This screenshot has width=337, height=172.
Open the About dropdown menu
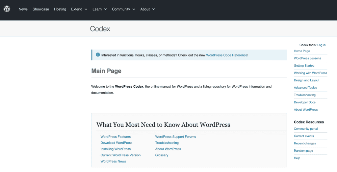point(147,9)
